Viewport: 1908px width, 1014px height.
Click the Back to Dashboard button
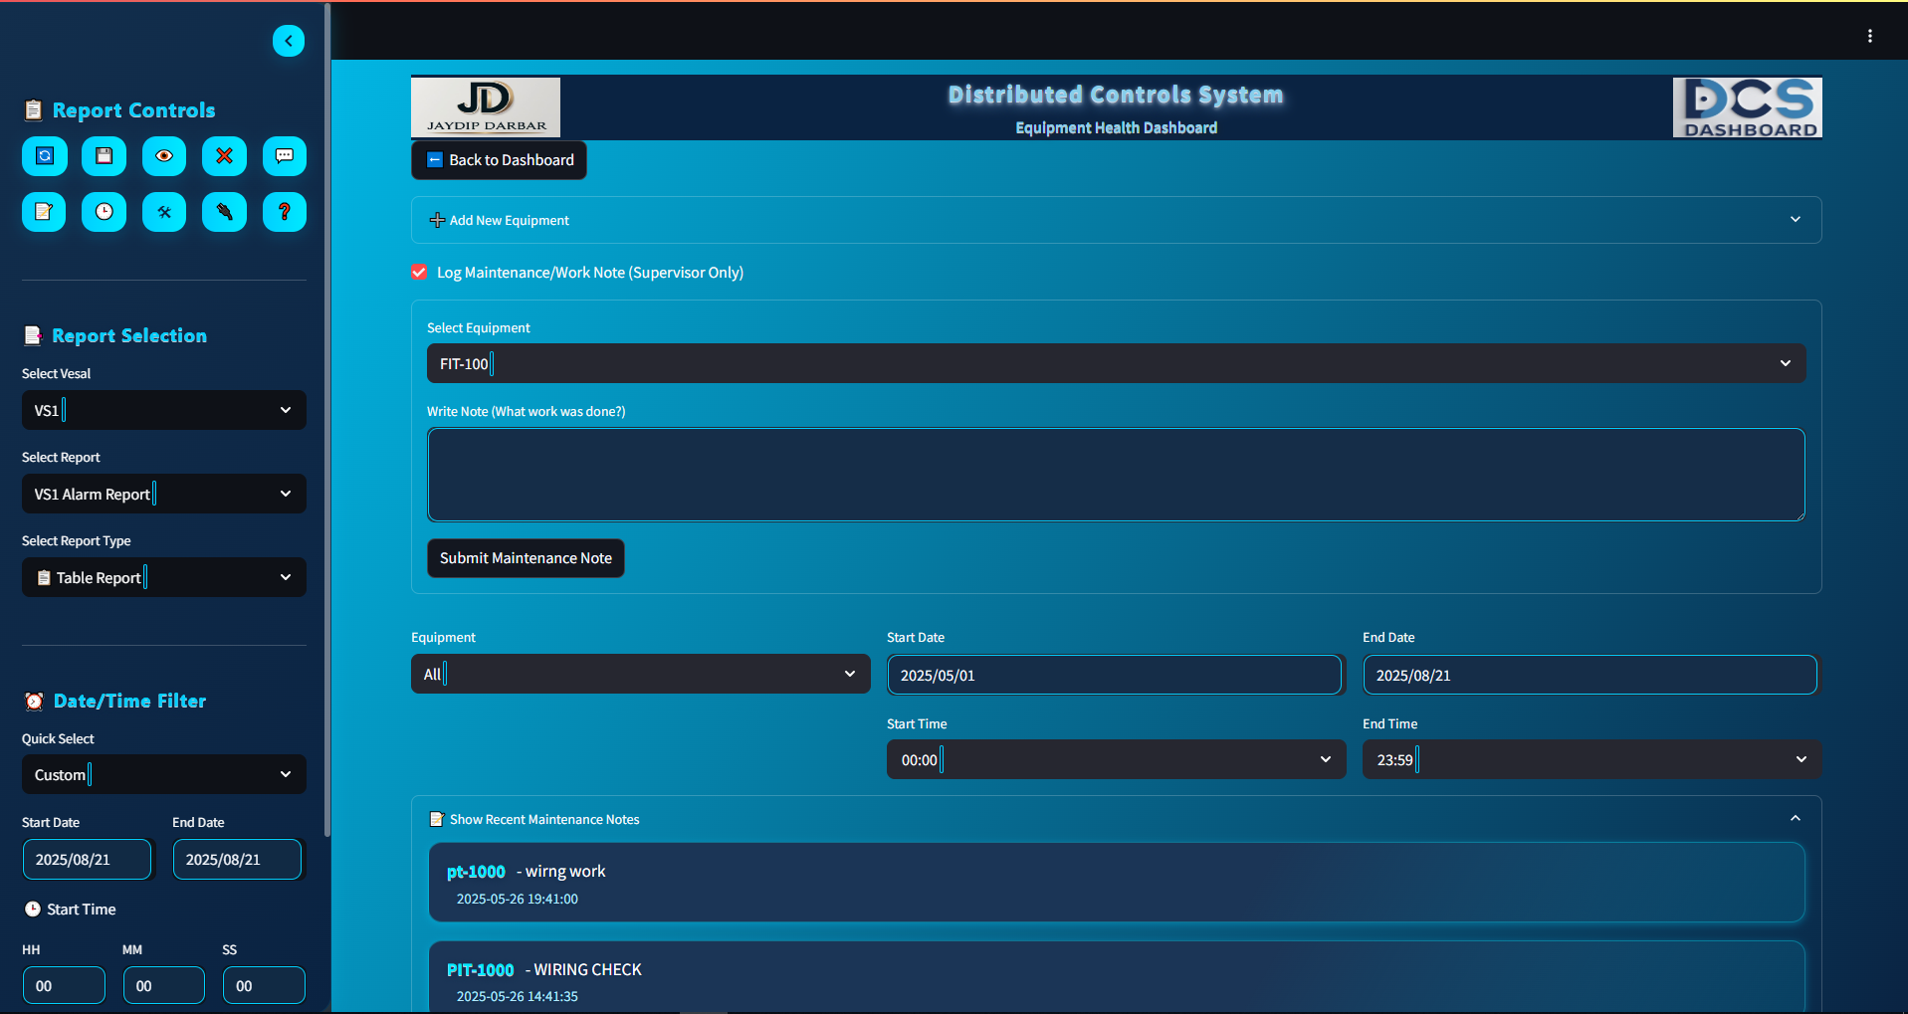pos(500,160)
